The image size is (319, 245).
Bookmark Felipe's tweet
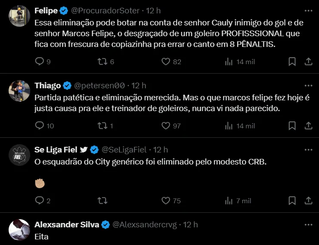tap(292, 61)
